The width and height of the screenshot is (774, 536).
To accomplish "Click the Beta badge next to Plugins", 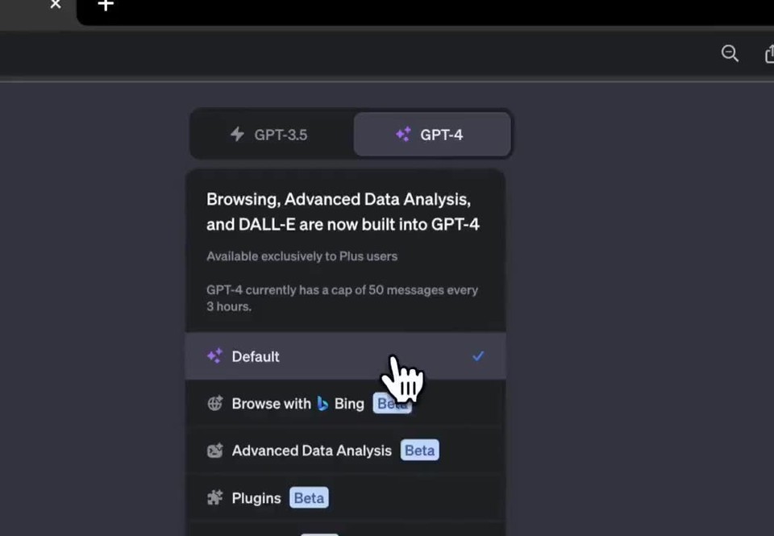I will click(x=309, y=497).
